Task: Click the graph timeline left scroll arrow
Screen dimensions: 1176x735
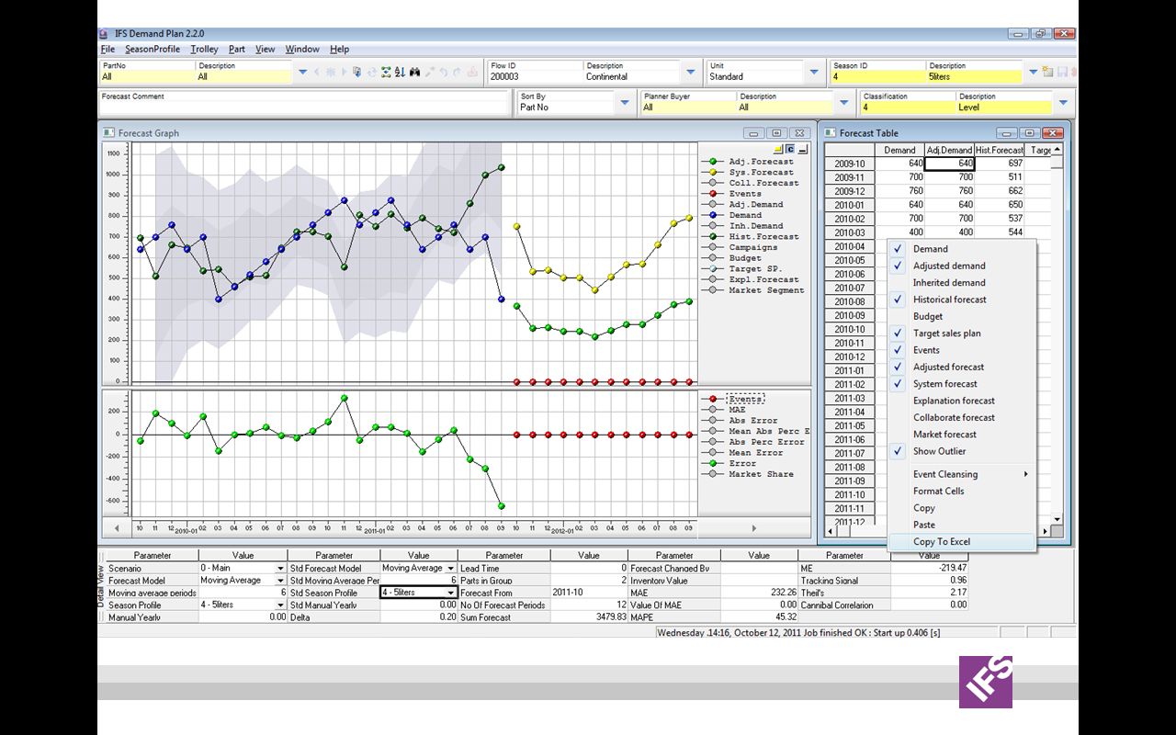Action: 116,528
